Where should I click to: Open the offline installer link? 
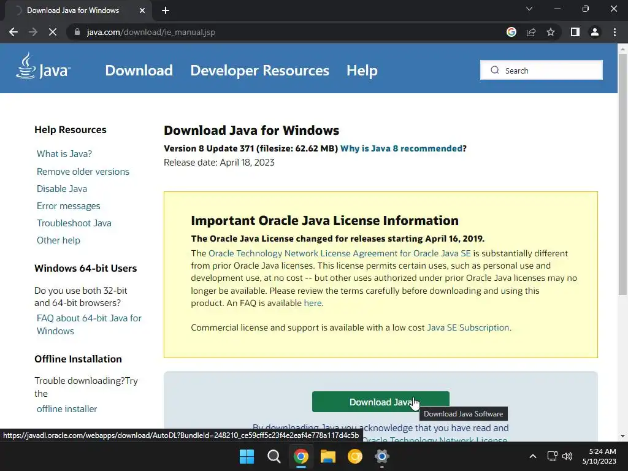tap(67, 409)
